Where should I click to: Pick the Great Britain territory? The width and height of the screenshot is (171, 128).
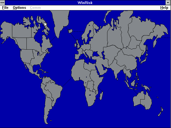coord(78,43)
